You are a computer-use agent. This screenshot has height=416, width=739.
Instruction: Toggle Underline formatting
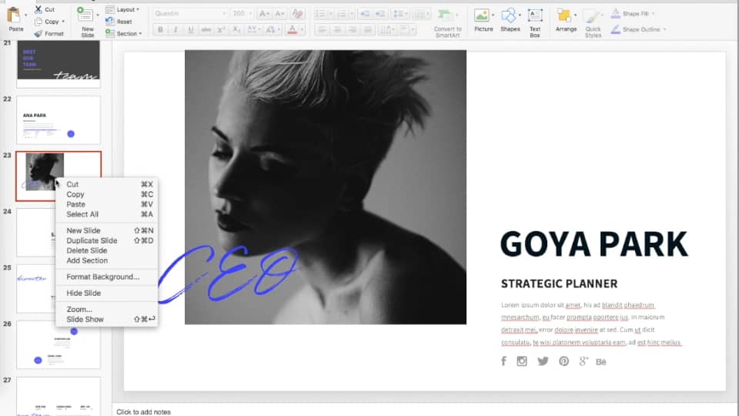(190, 30)
